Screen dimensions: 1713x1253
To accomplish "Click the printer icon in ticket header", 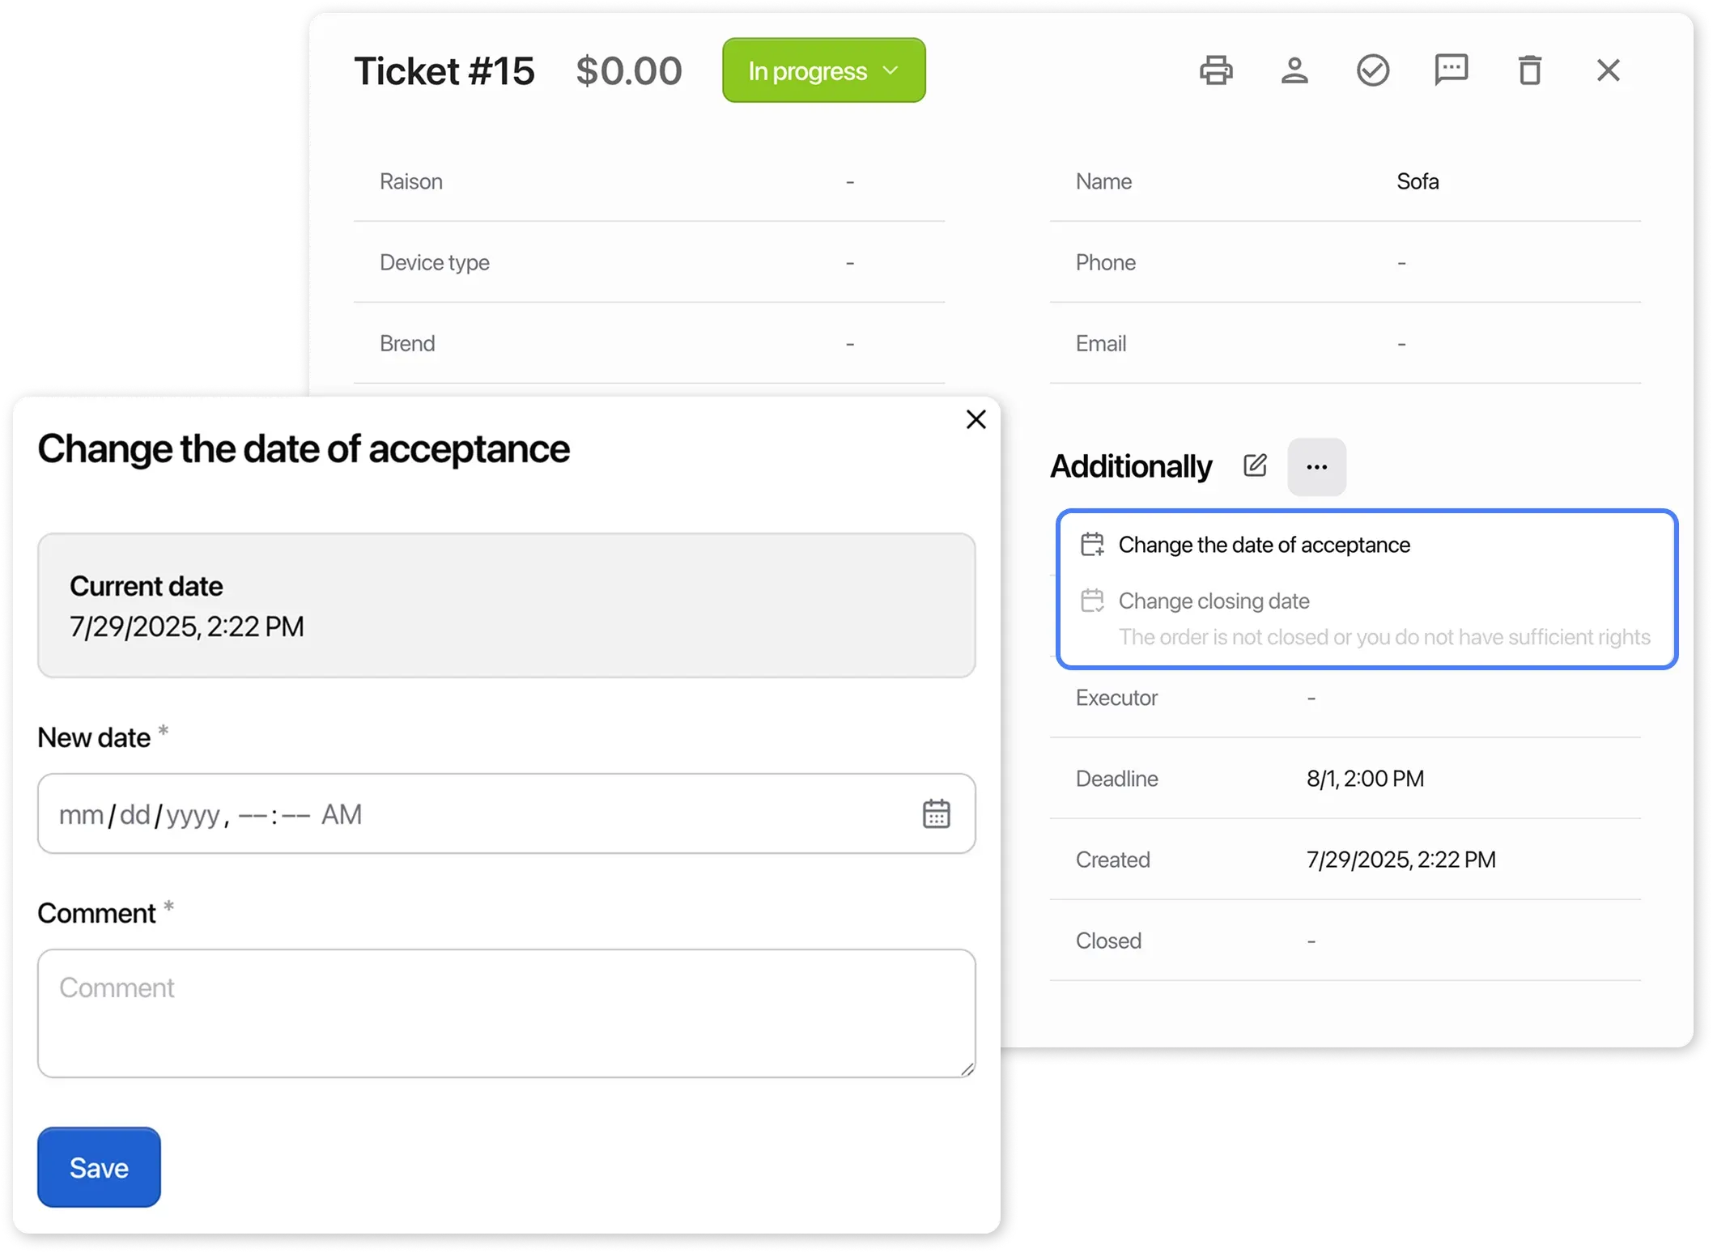I will point(1216,70).
